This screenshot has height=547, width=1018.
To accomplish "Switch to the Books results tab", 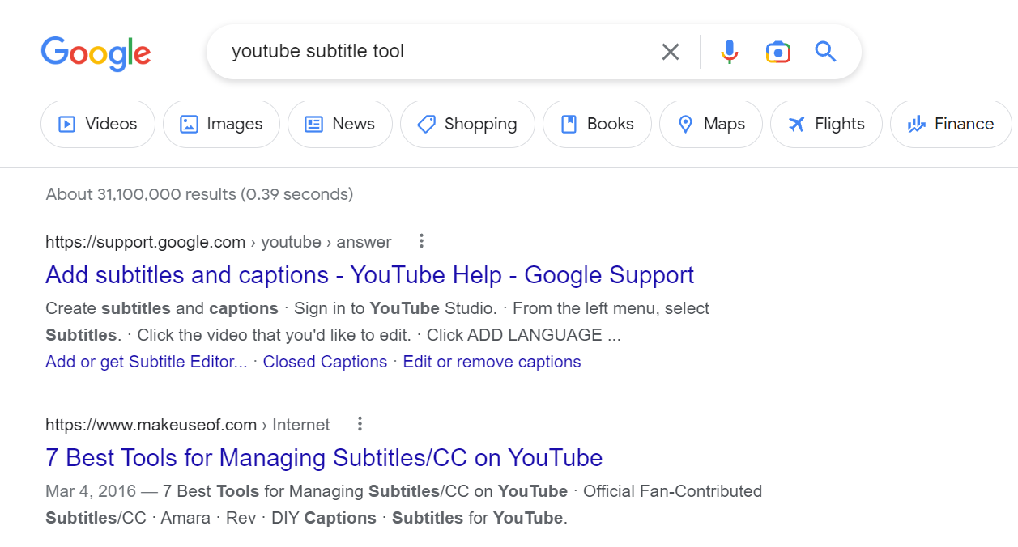I will pos(597,124).
